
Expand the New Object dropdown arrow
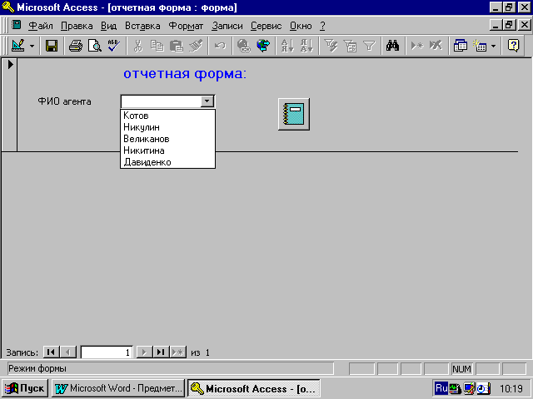pos(494,46)
